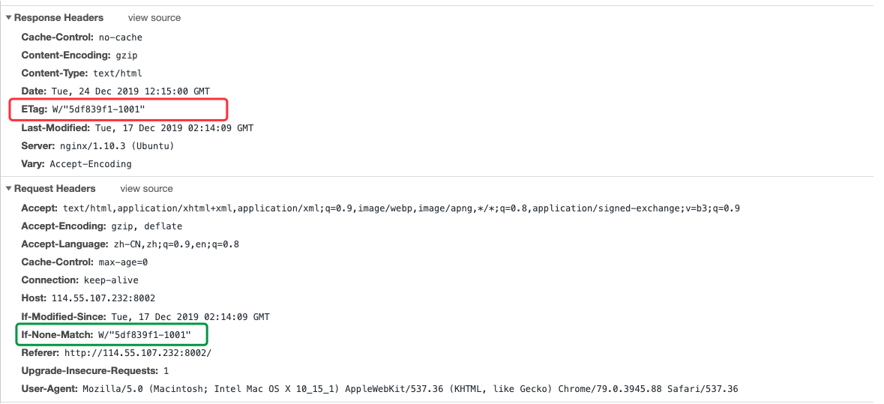The height and width of the screenshot is (404, 884).
Task: Collapse the Request Headers disclosure triangle
Action: pyautogui.click(x=8, y=189)
